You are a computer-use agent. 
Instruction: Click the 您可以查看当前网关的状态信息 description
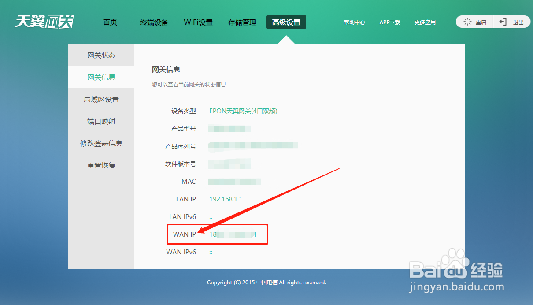(189, 84)
